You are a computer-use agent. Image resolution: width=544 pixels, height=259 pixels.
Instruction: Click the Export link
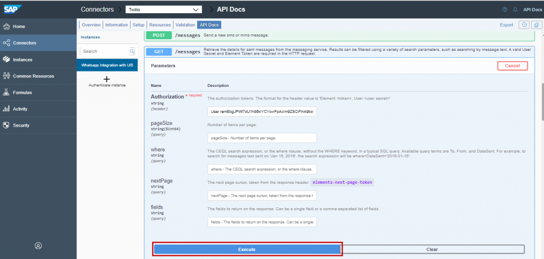coord(506,25)
